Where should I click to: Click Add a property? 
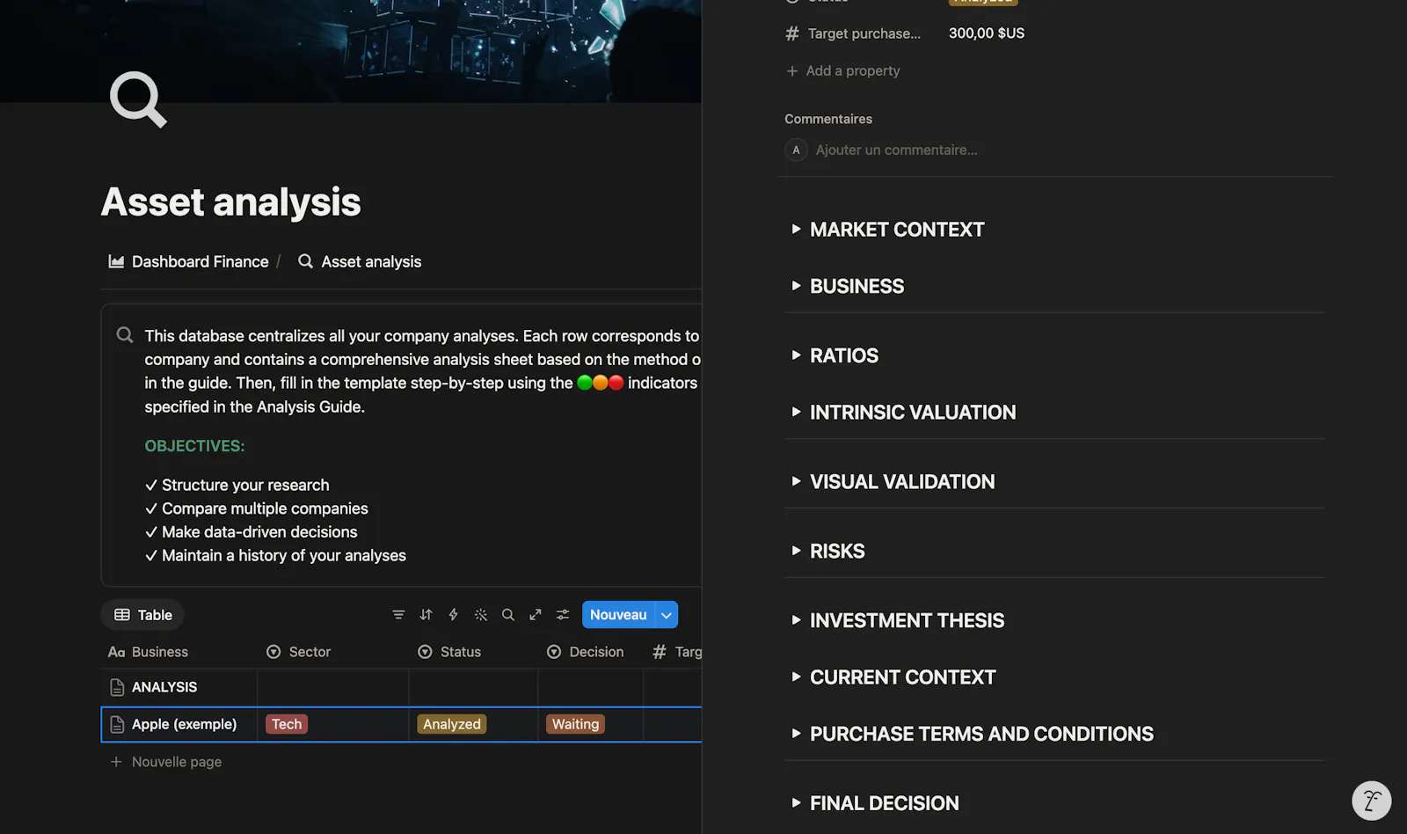pos(843,70)
